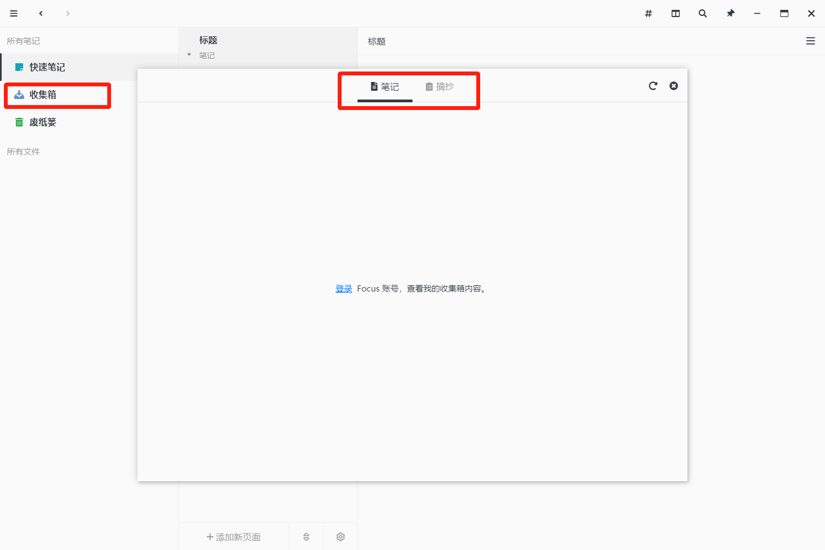
Task: Select 快速笔记 in the sidebar
Action: (x=89, y=67)
